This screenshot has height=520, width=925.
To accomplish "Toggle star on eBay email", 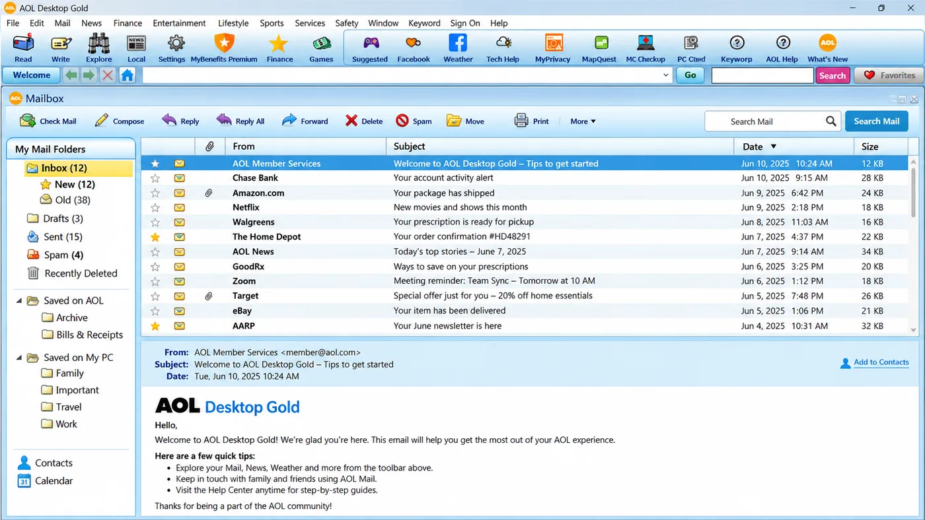I will 155,311.
